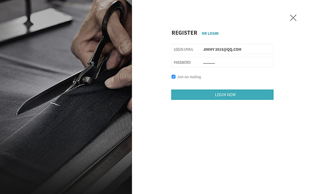The height and width of the screenshot is (194, 310).
Task: Select the REGISTER heading
Action: [184, 33]
